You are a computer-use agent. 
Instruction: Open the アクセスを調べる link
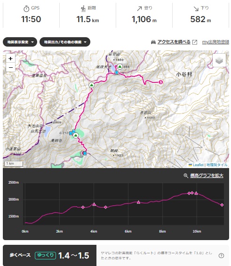(174, 42)
